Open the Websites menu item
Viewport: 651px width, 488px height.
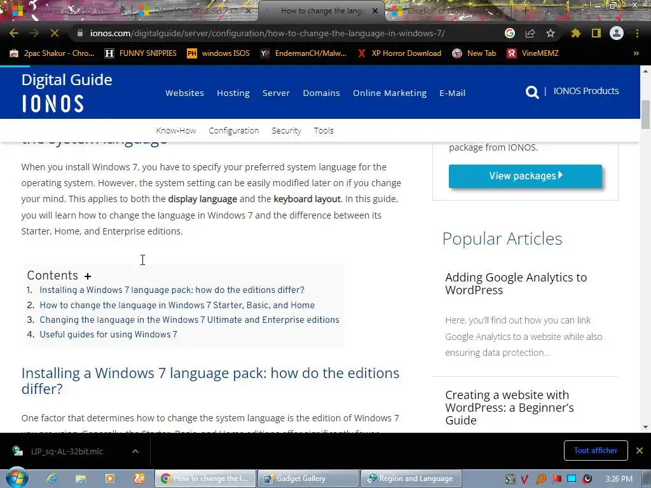click(x=185, y=93)
